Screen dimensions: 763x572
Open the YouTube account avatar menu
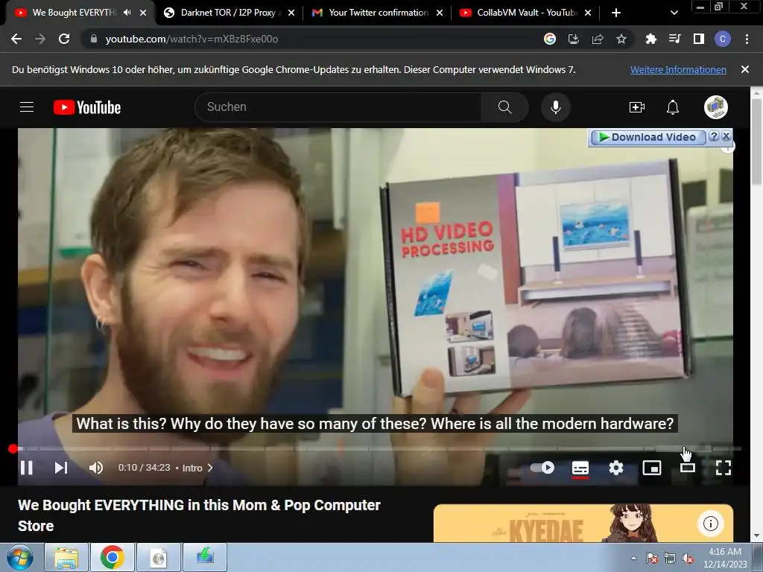pos(716,107)
